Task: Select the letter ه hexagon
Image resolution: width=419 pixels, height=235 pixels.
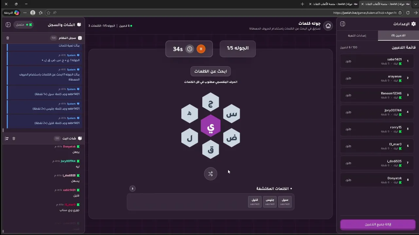Action: coord(190,114)
